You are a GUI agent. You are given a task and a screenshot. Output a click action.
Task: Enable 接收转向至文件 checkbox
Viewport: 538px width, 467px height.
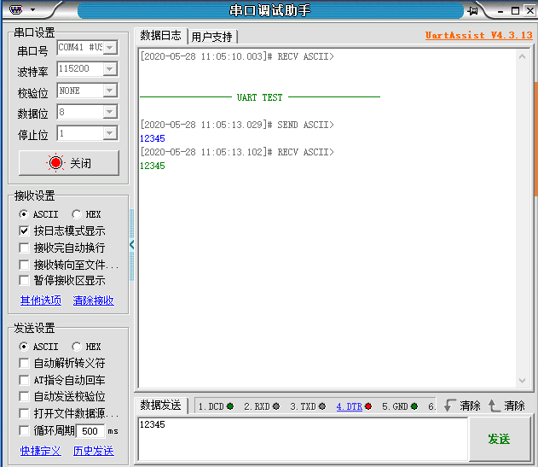pyautogui.click(x=24, y=265)
